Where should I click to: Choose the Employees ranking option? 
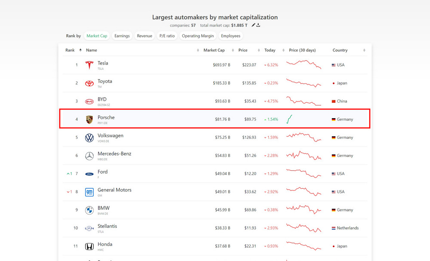coord(231,36)
